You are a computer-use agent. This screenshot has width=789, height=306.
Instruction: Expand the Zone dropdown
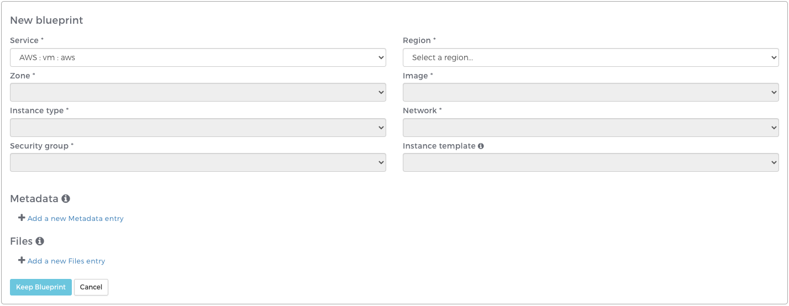[198, 93]
